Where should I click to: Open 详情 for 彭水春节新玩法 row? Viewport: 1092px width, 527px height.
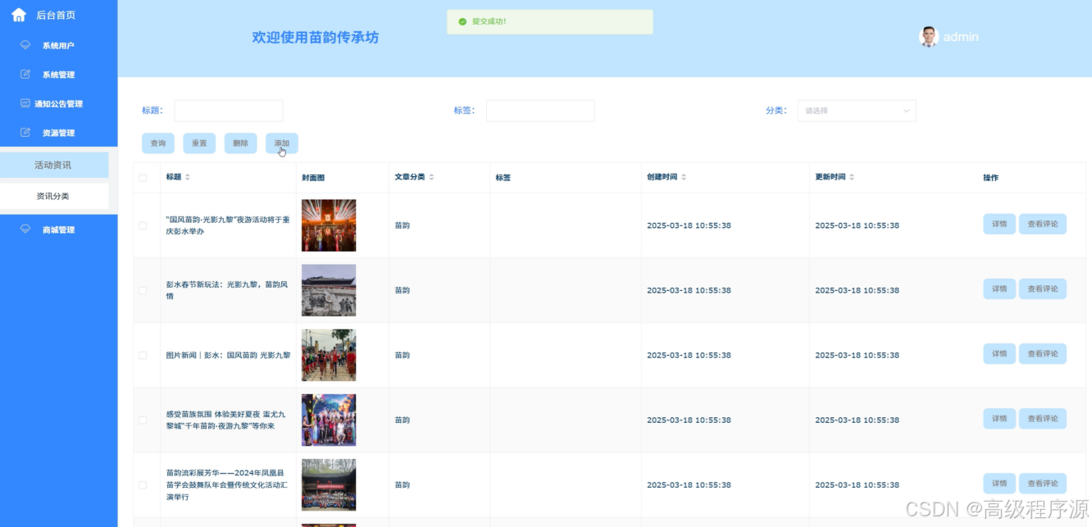tap(999, 288)
